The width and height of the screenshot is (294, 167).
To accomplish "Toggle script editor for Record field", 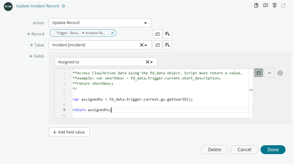I will point(158,34).
